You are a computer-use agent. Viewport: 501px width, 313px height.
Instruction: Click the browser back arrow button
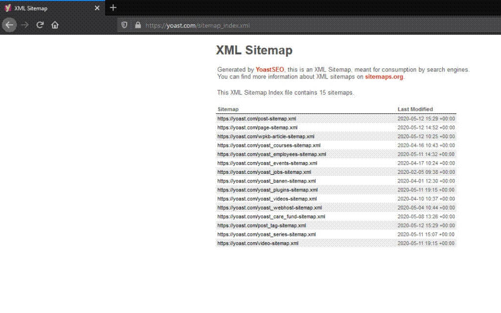pos(9,25)
